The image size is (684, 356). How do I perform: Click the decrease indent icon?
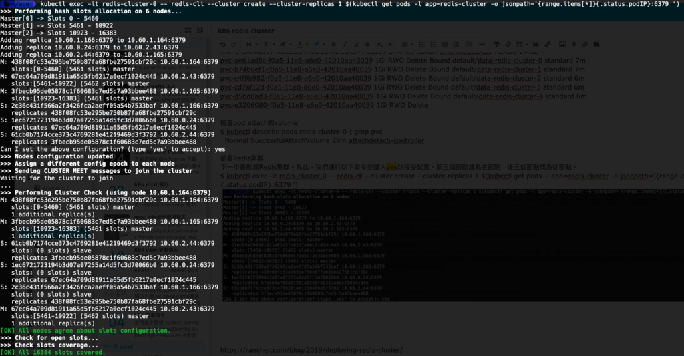pyautogui.click(x=445, y=44)
